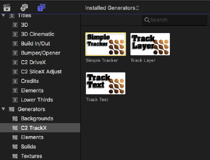This screenshot has width=210, height=160.
Task: Collapse the Titles category triangle
Action: tap(3, 15)
